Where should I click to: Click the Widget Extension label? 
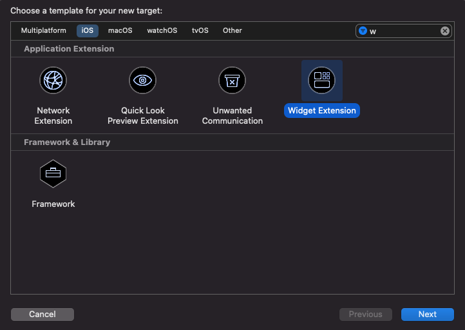click(321, 111)
